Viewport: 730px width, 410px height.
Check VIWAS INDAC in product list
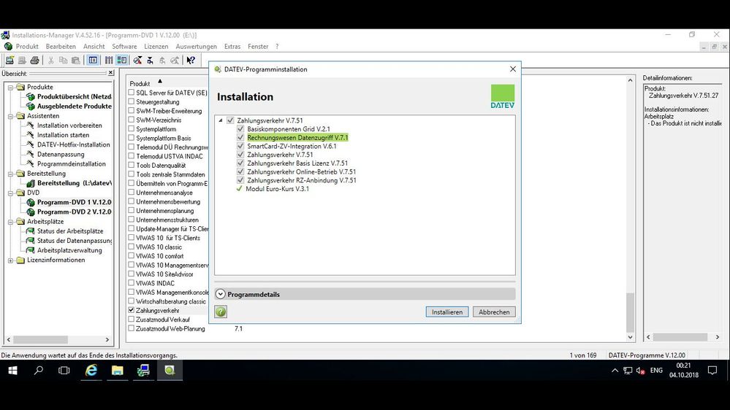[132, 282]
